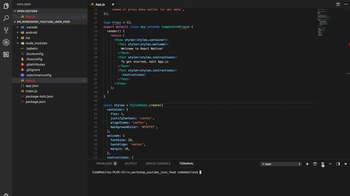Expand the .vscode folder
The image size is (350, 196).
(32, 27)
